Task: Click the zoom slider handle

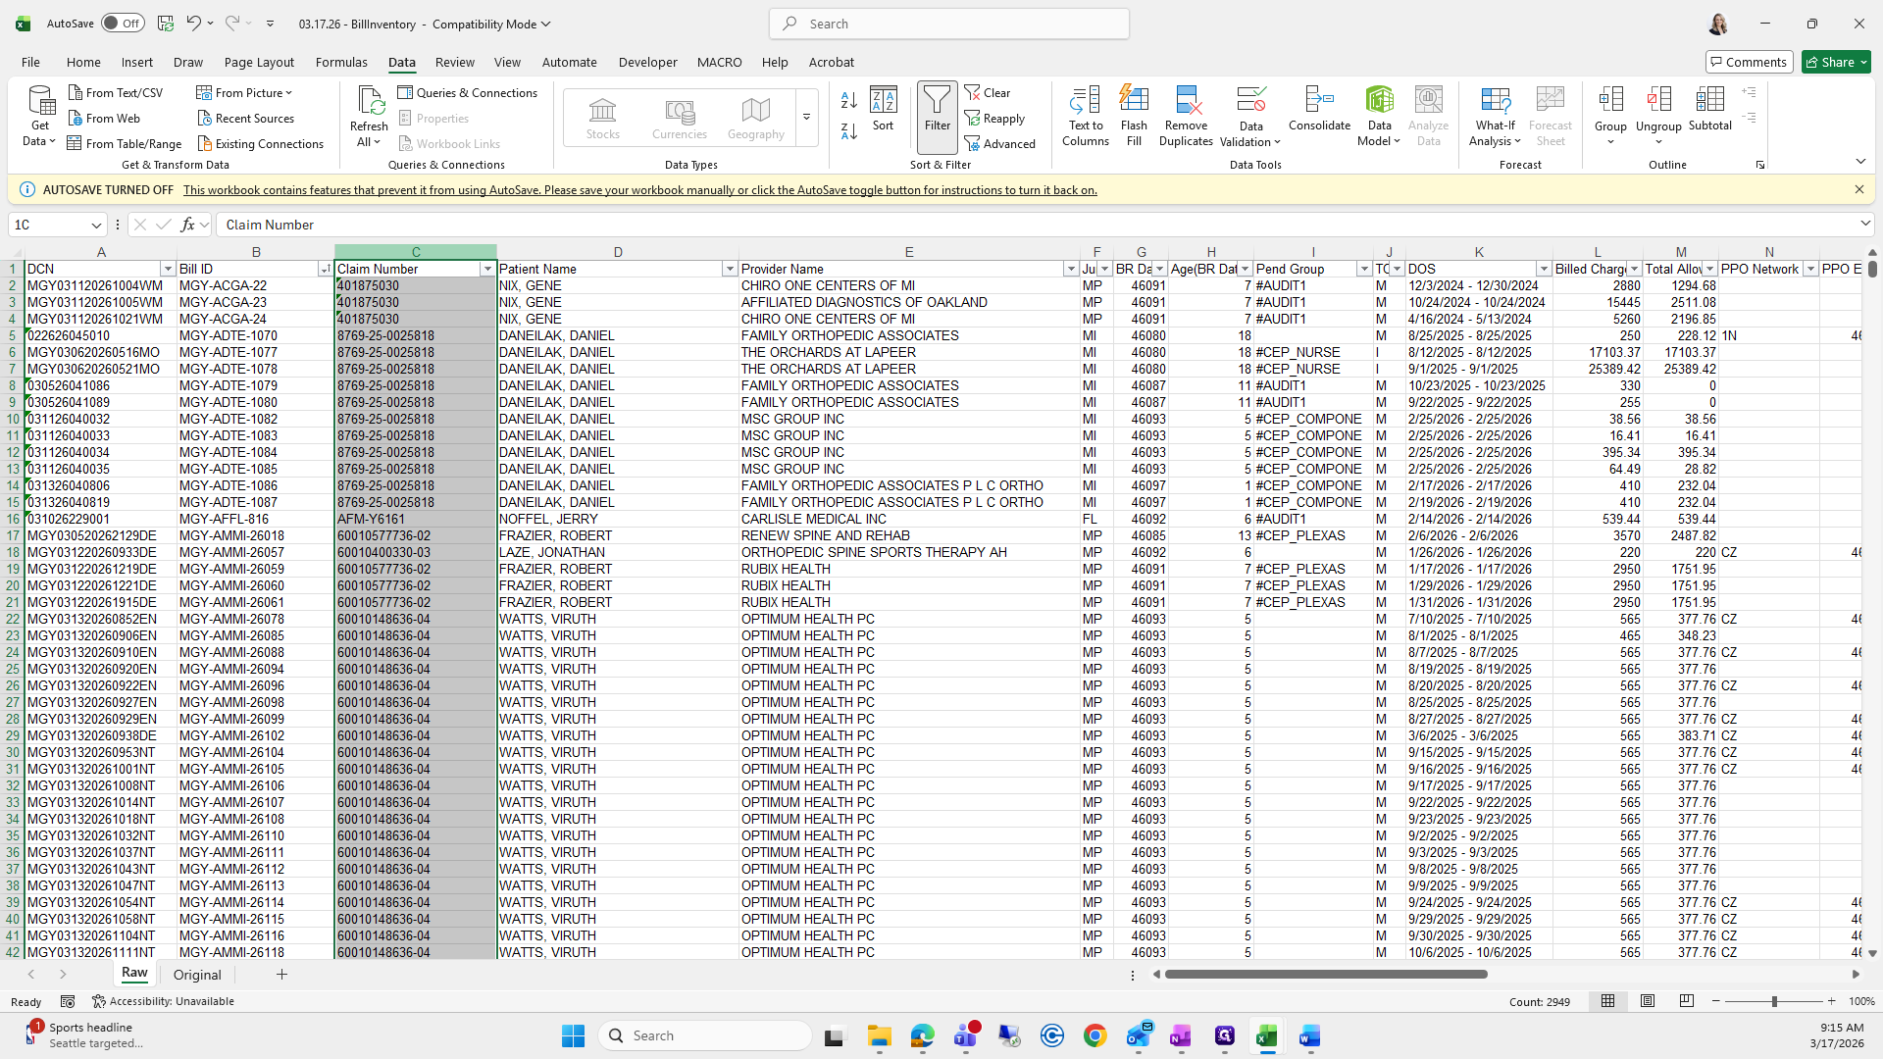Action: [x=1773, y=1001]
